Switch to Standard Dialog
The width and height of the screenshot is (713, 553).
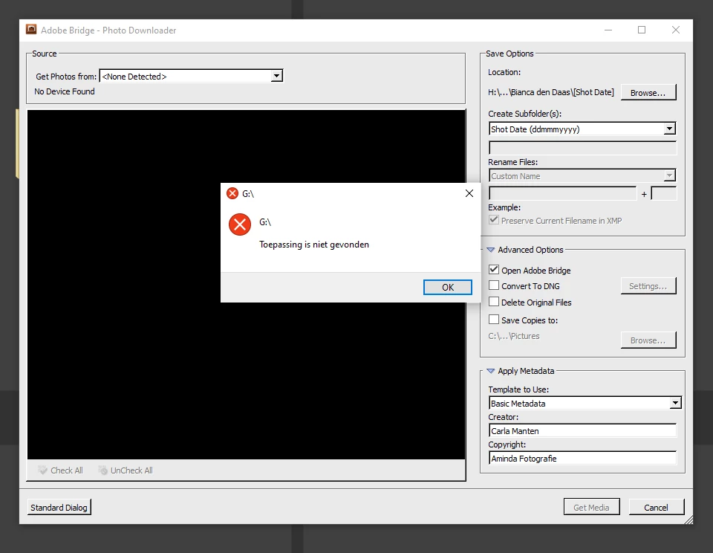tap(59, 507)
